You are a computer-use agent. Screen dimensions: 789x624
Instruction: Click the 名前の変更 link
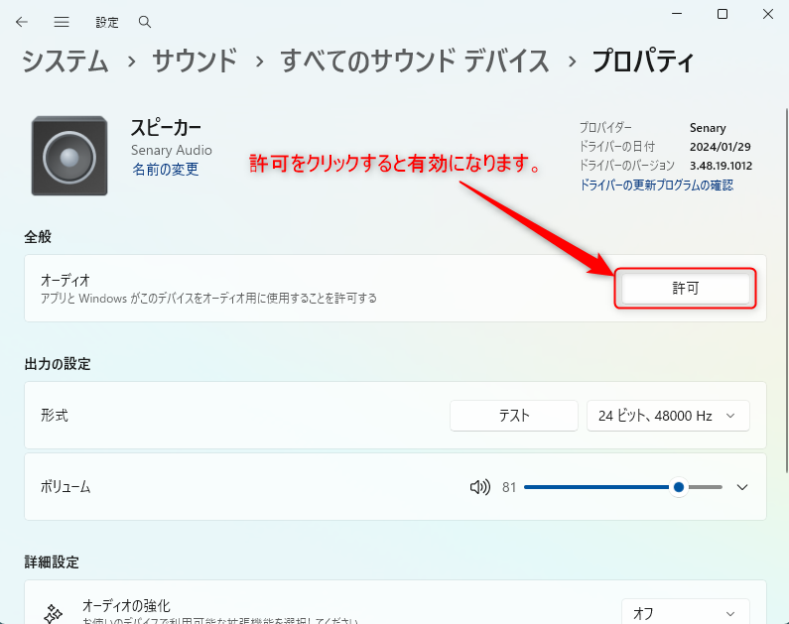pyautogui.click(x=165, y=170)
